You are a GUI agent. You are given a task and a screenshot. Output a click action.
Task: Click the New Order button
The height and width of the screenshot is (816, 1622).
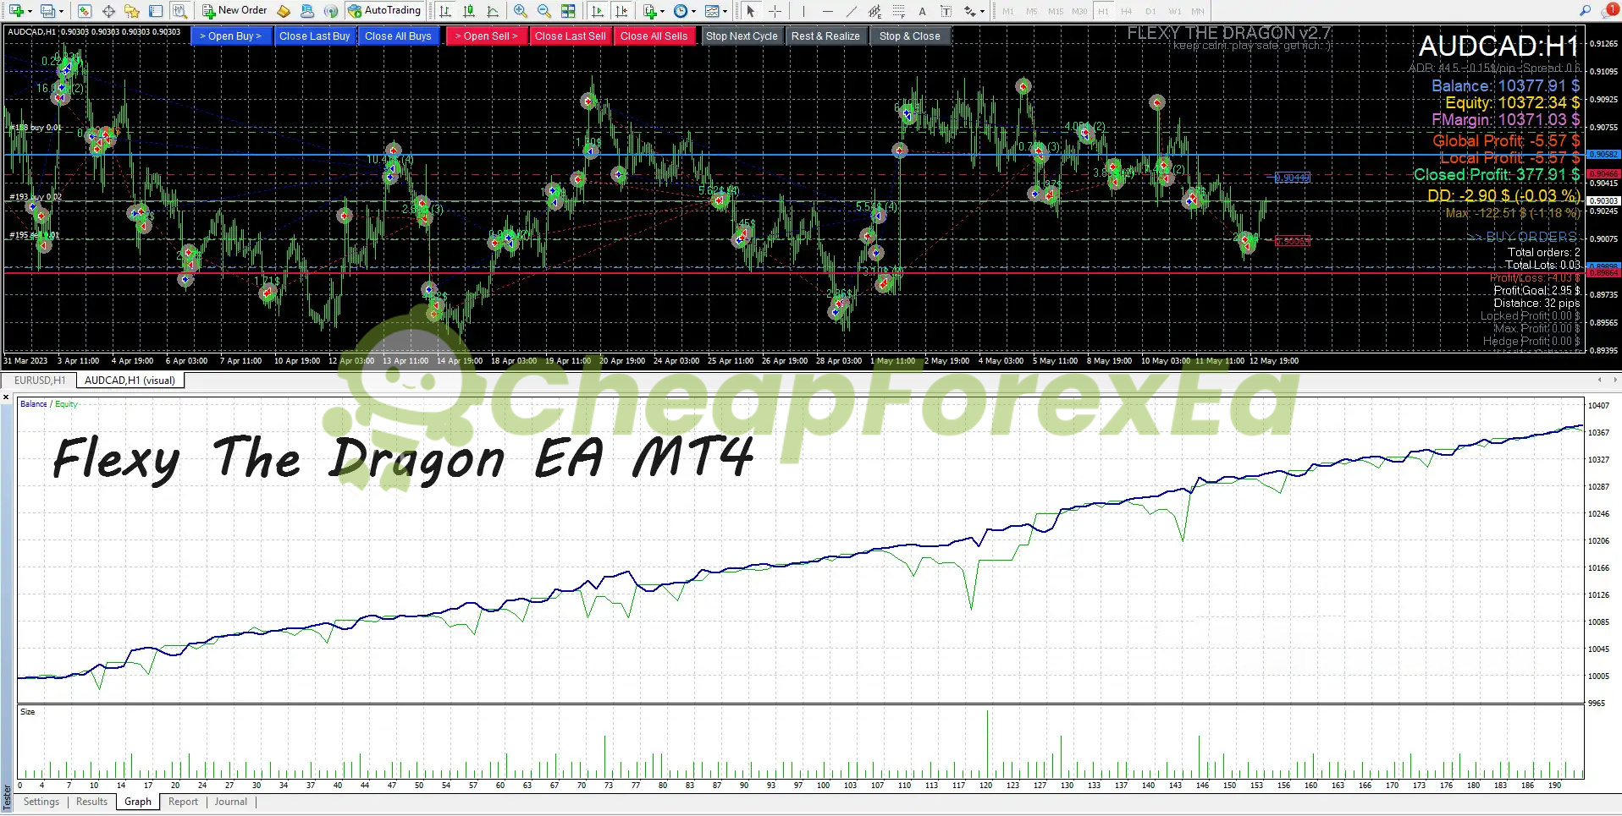[x=234, y=11]
